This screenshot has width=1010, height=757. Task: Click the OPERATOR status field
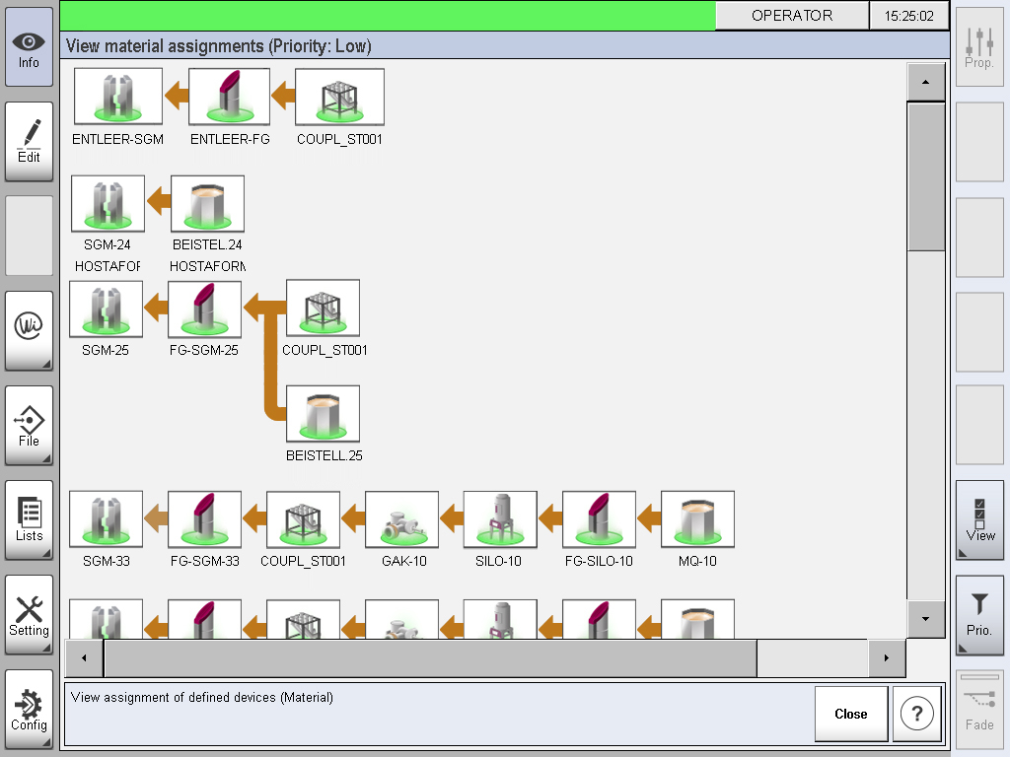click(793, 16)
